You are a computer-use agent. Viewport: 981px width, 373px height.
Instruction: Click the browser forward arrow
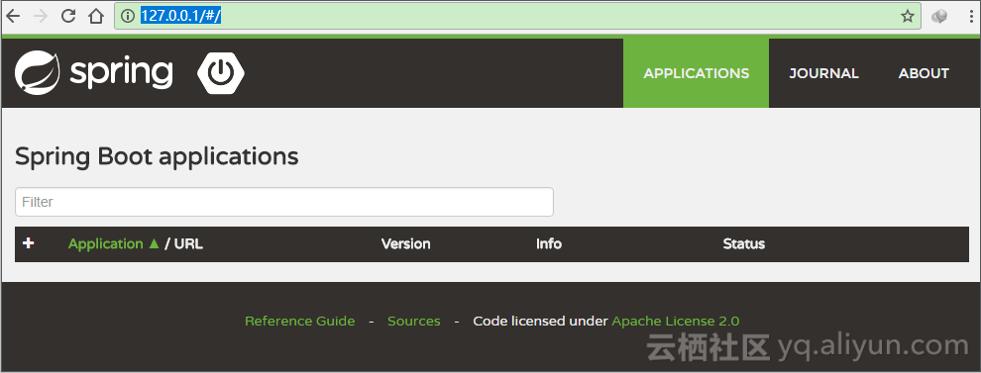point(41,16)
